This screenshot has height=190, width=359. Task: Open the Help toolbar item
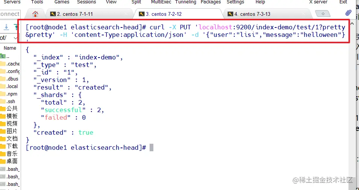click(260, 2)
